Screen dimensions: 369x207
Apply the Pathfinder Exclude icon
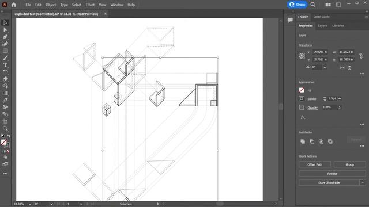330,141
